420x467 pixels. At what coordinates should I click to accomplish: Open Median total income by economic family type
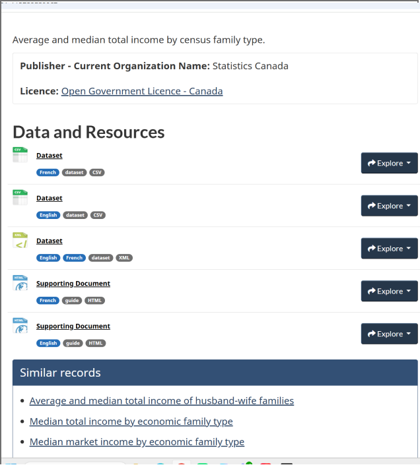coord(131,421)
